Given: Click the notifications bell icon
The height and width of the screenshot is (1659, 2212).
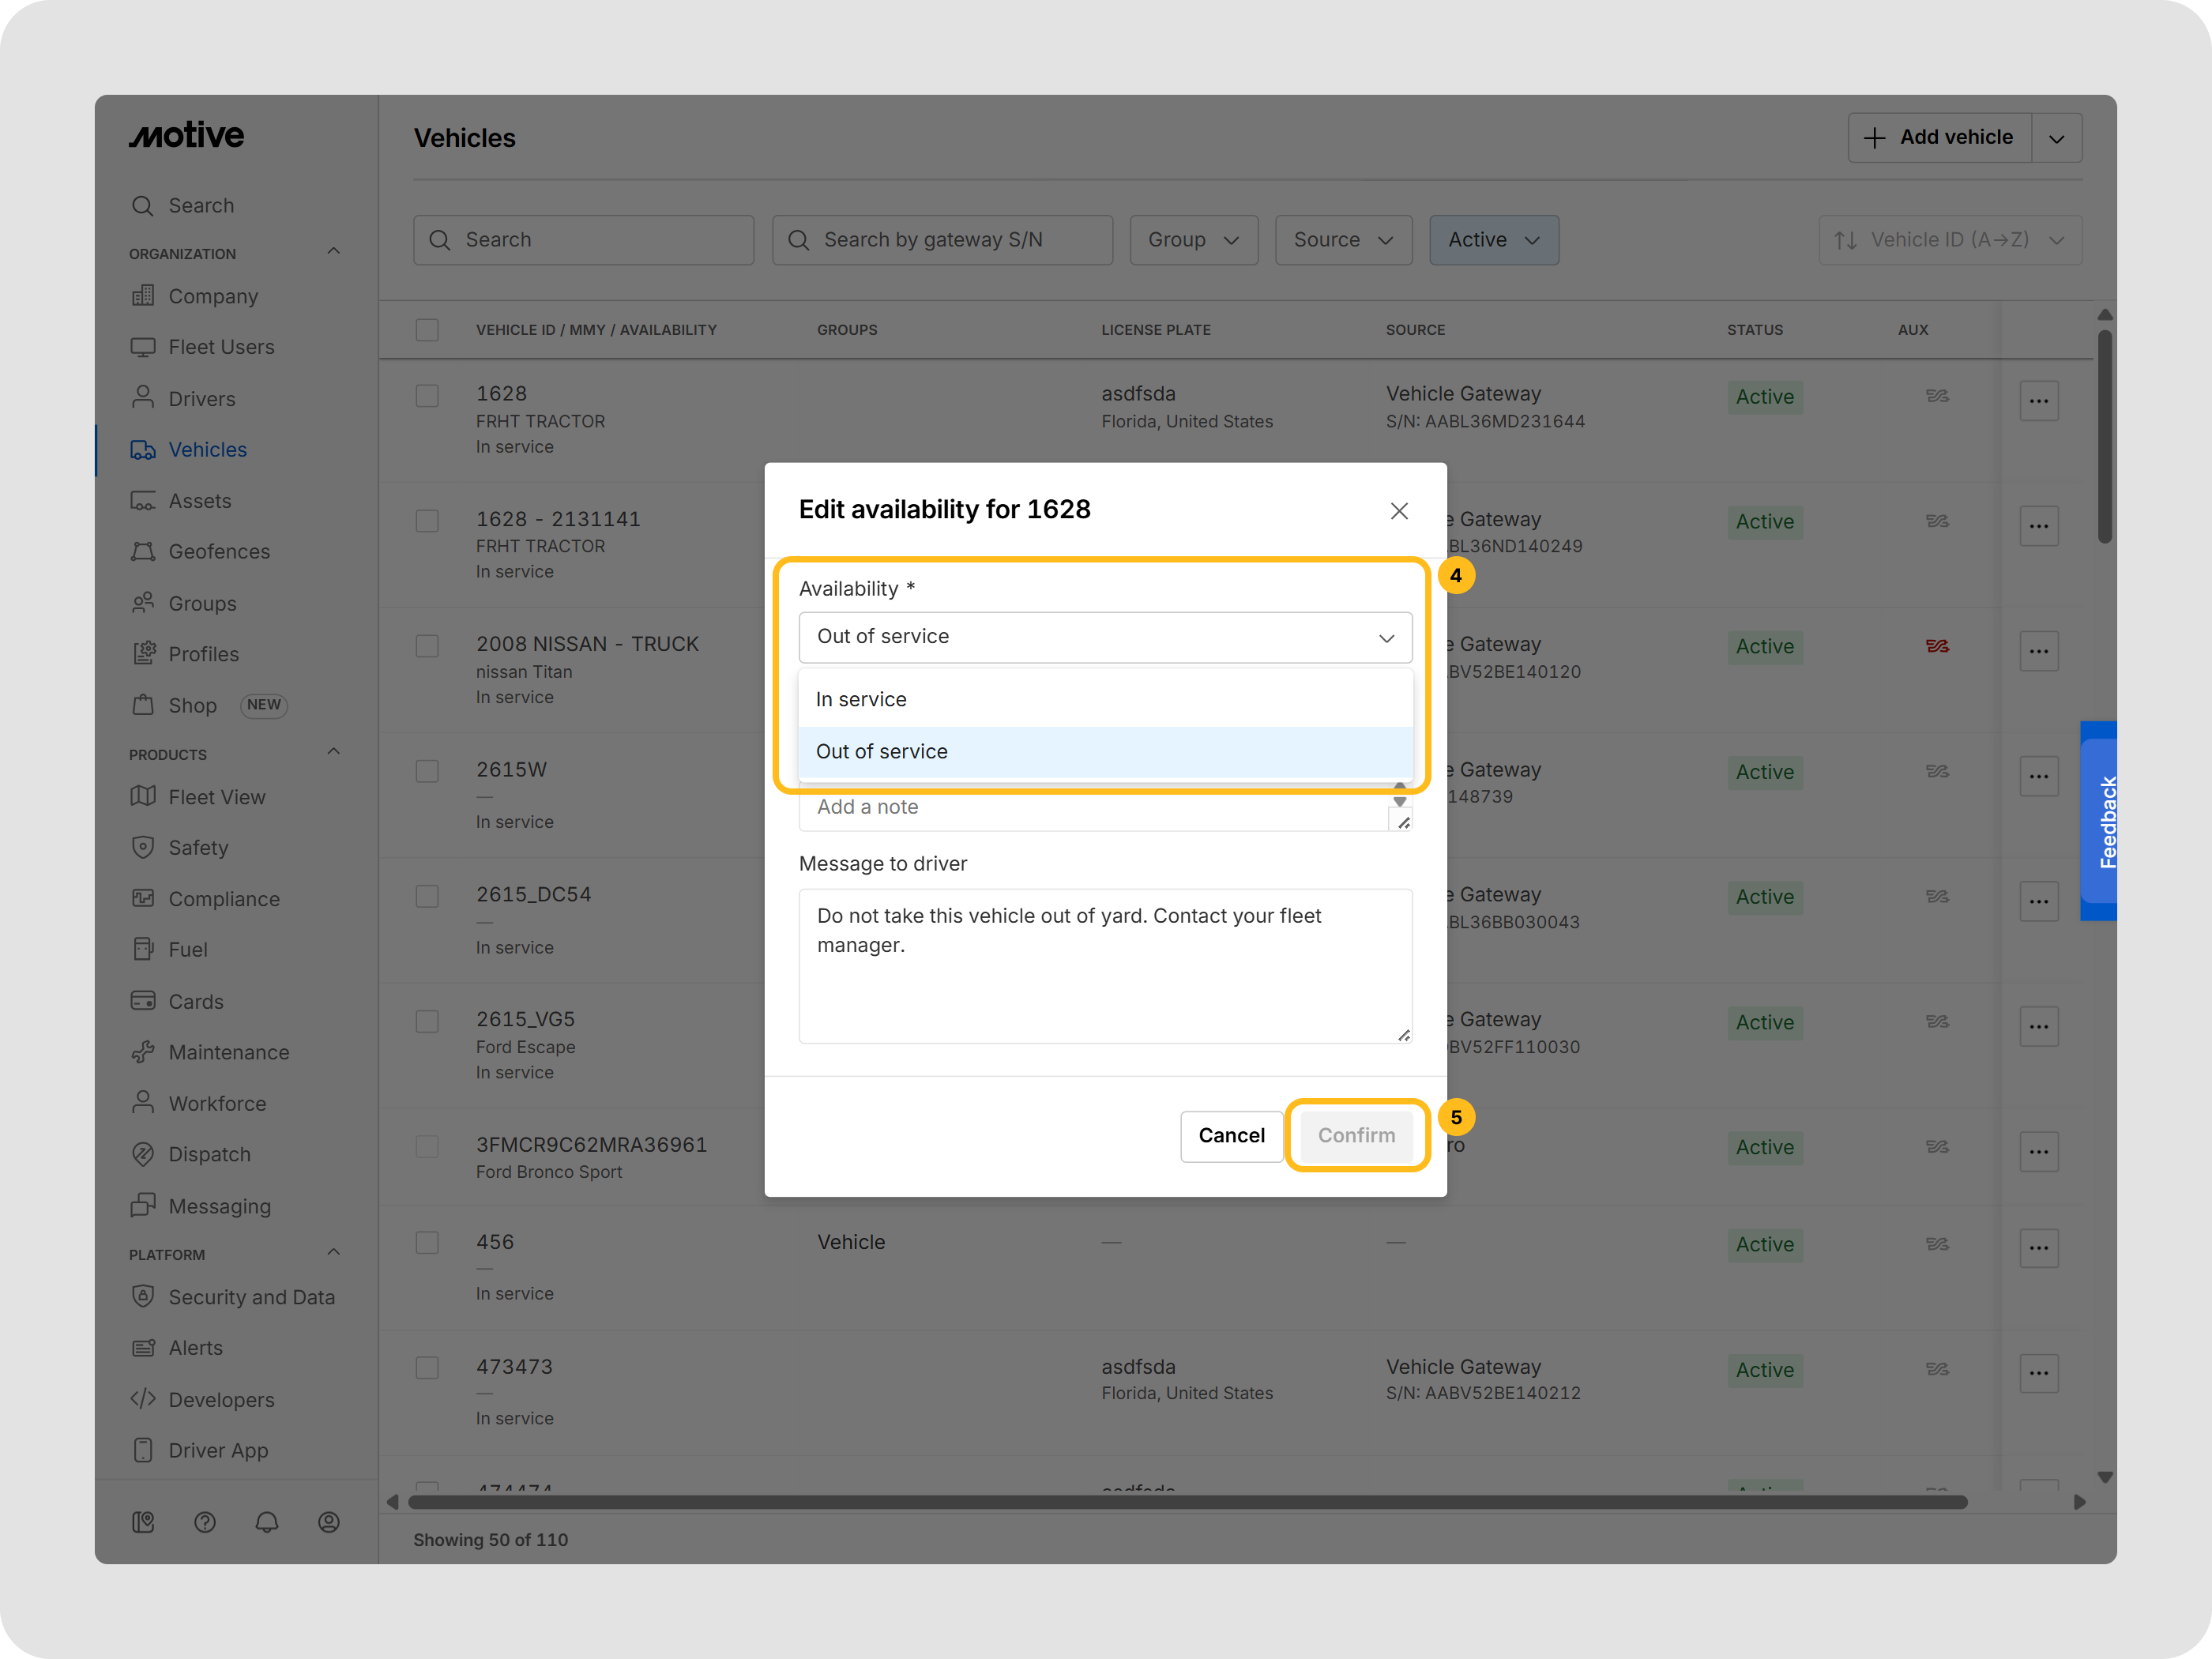Looking at the screenshot, I should pos(266,1522).
